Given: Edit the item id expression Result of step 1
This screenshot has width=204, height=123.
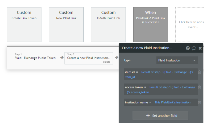Looking at the screenshot, I should pyautogui.click(x=159, y=75).
